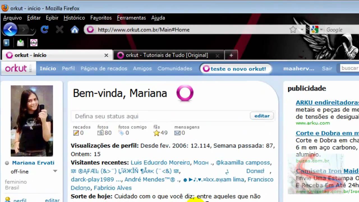Image resolution: width=359 pixels, height=202 pixels.
Task: Open Mariana's profile photo
Action: coord(32,121)
